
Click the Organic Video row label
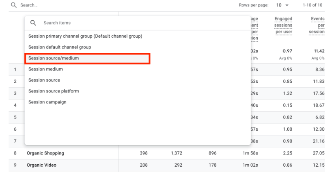click(x=41, y=165)
